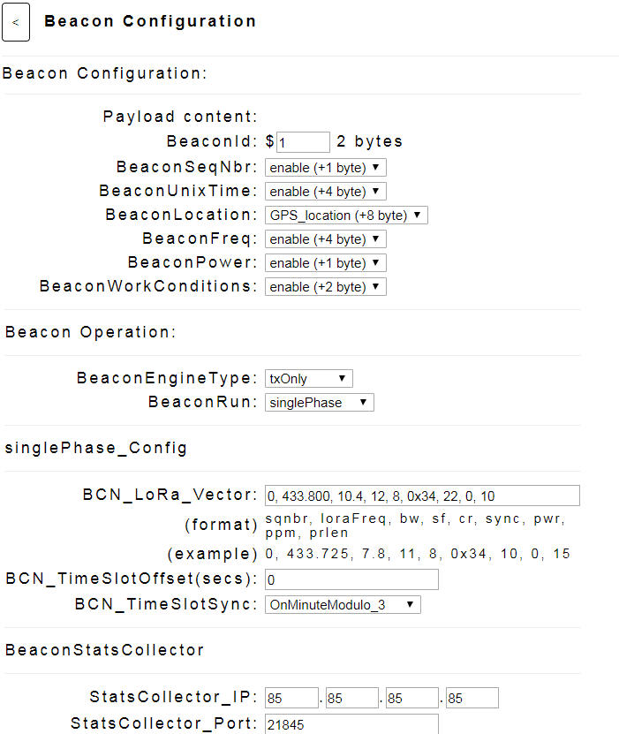Screen dimensions: 619x734
Task: Click the BeaconLocation dropdown arrow
Action: pyautogui.click(x=418, y=215)
